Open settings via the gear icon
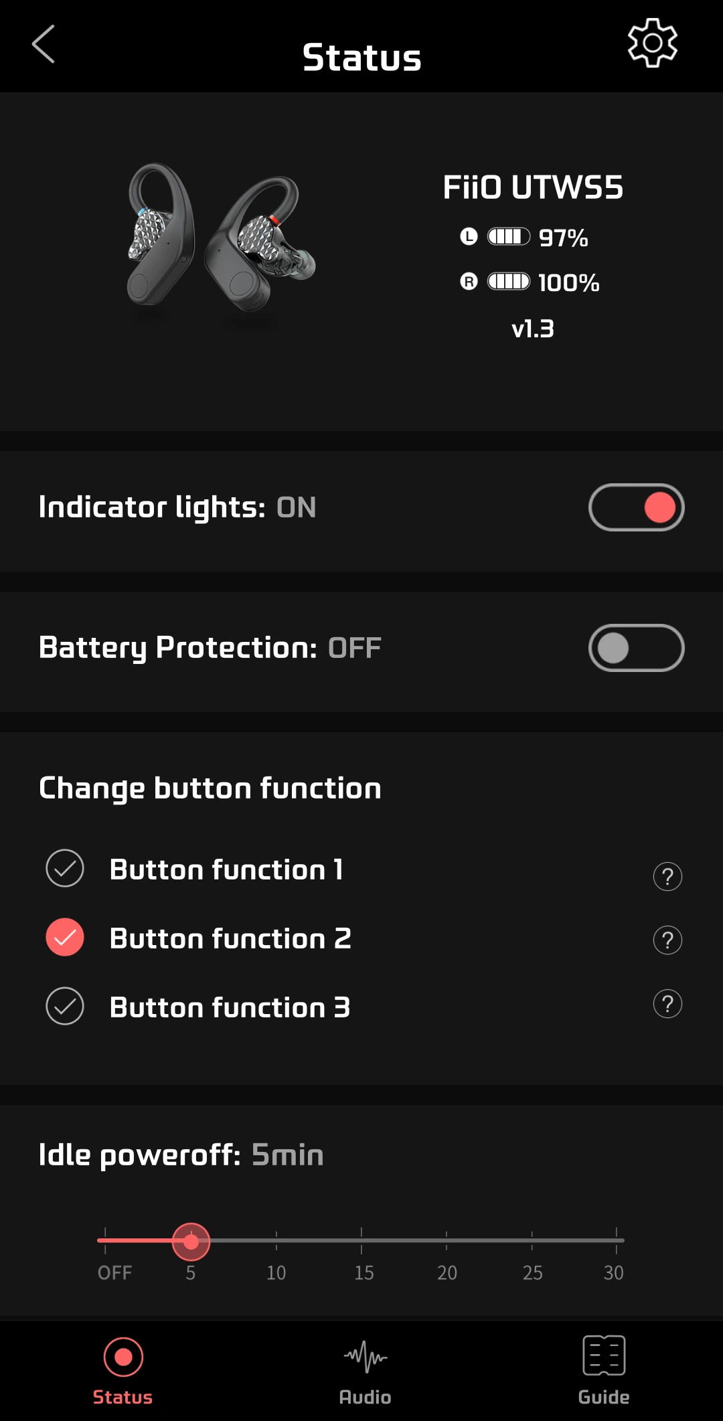 [x=652, y=43]
